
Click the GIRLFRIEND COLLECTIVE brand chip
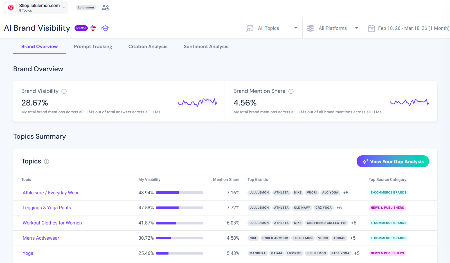[327, 223]
